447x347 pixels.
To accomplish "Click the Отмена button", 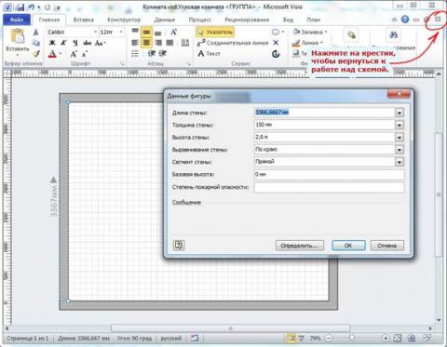I will pos(387,246).
